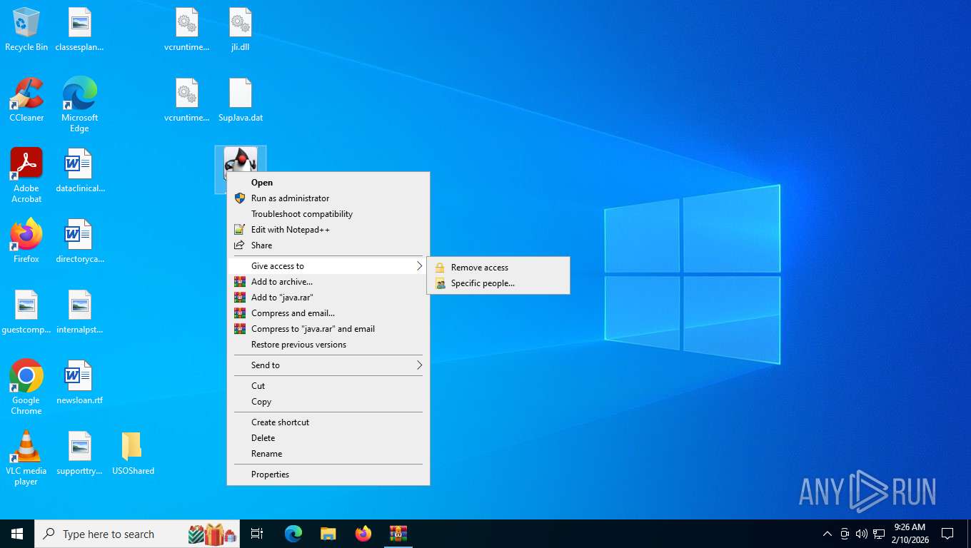Click the Send to menu entry
The image size is (971, 548).
(328, 365)
